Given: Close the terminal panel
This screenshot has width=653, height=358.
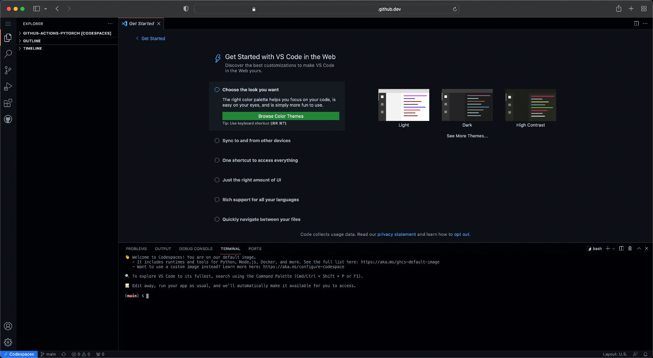Looking at the screenshot, I should pos(647,248).
